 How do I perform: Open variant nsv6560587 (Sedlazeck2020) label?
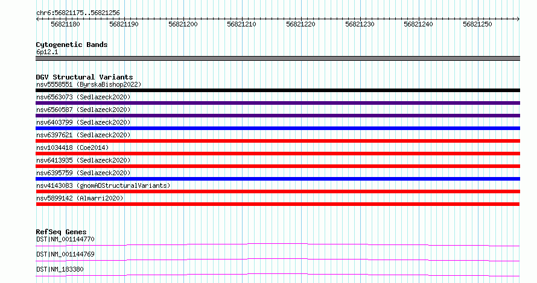pyautogui.click(x=83, y=110)
